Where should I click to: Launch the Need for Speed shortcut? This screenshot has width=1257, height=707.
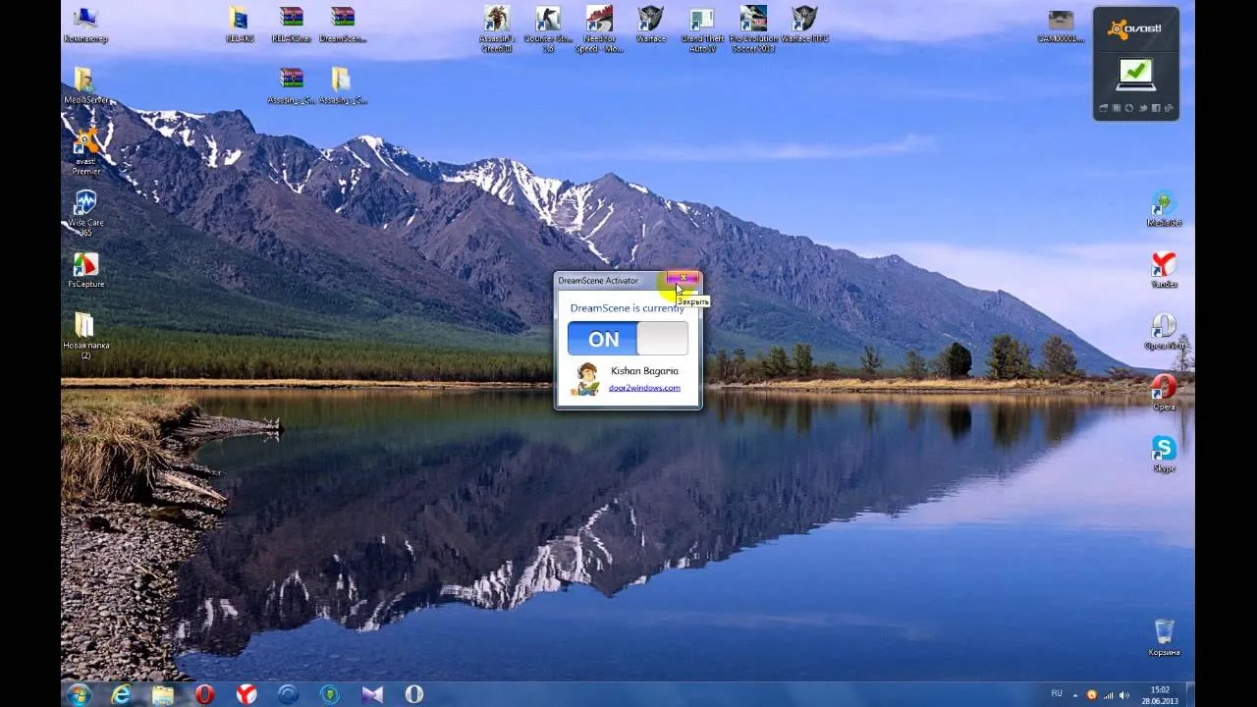pos(599,28)
